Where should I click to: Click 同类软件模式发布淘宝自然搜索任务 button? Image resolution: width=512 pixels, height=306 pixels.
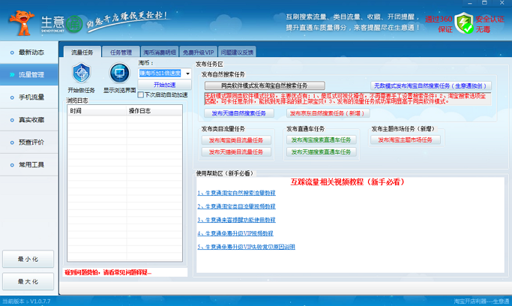tap(265, 85)
